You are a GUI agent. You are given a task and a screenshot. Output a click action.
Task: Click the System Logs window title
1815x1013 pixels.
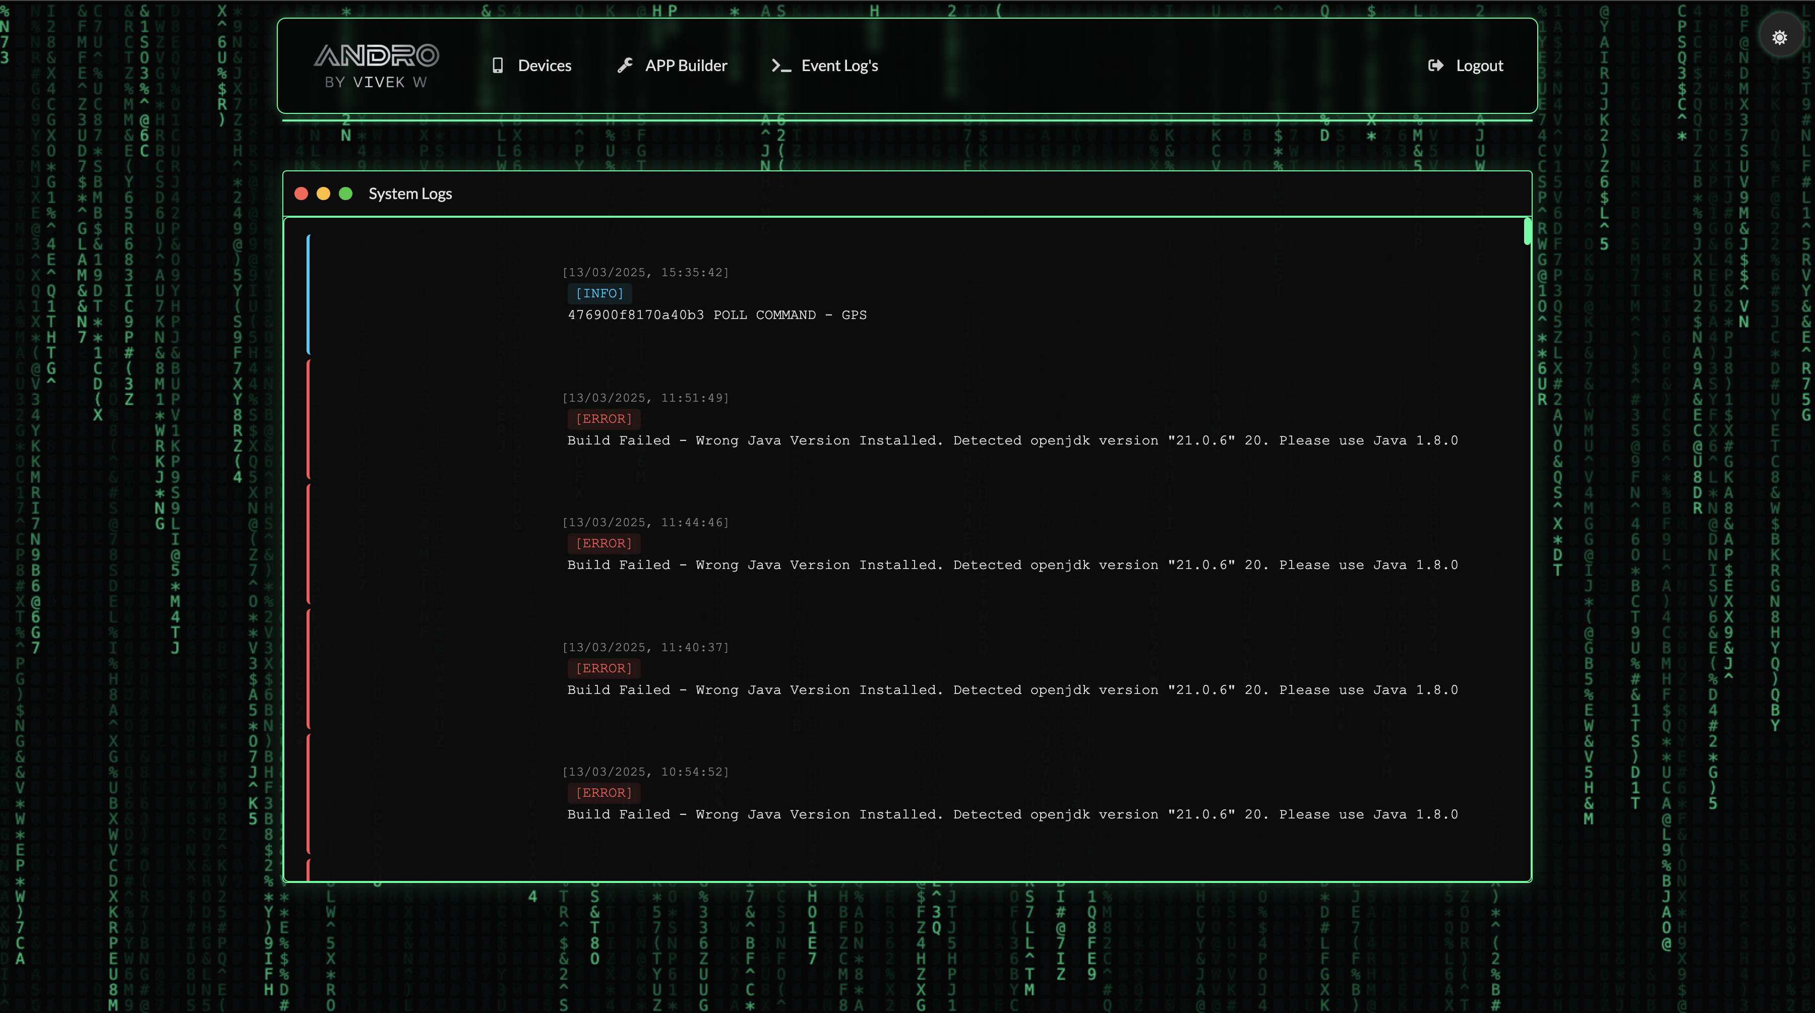pos(410,194)
